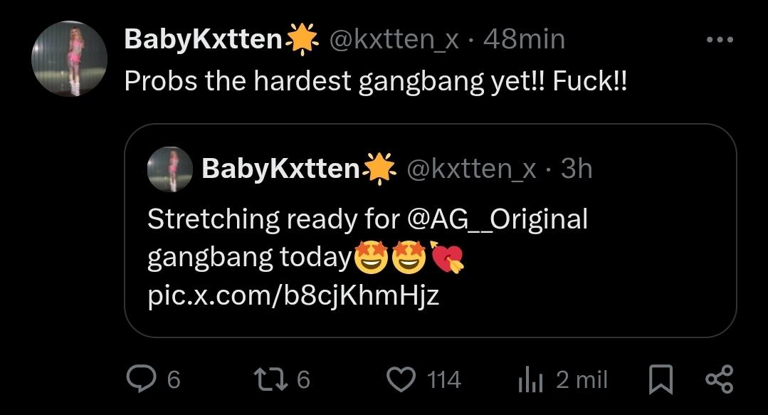
Task: Click the @kxtten_x handle on main post
Action: pos(392,40)
